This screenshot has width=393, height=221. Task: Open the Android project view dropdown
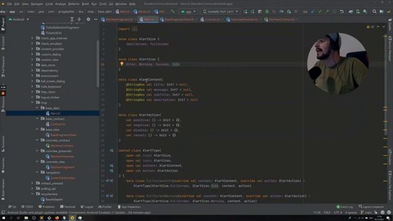[x=19, y=19]
